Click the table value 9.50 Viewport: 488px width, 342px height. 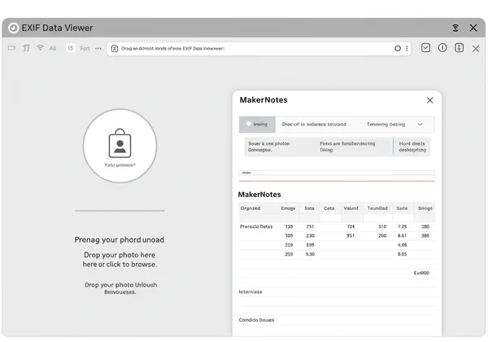point(310,254)
